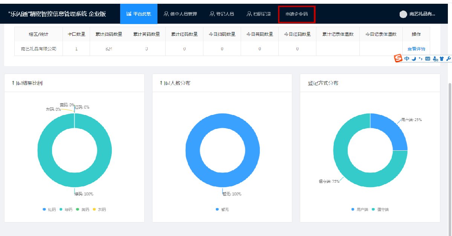Click the user avatar circle in header
Screen dimensions: 452x236
[x=403, y=14]
